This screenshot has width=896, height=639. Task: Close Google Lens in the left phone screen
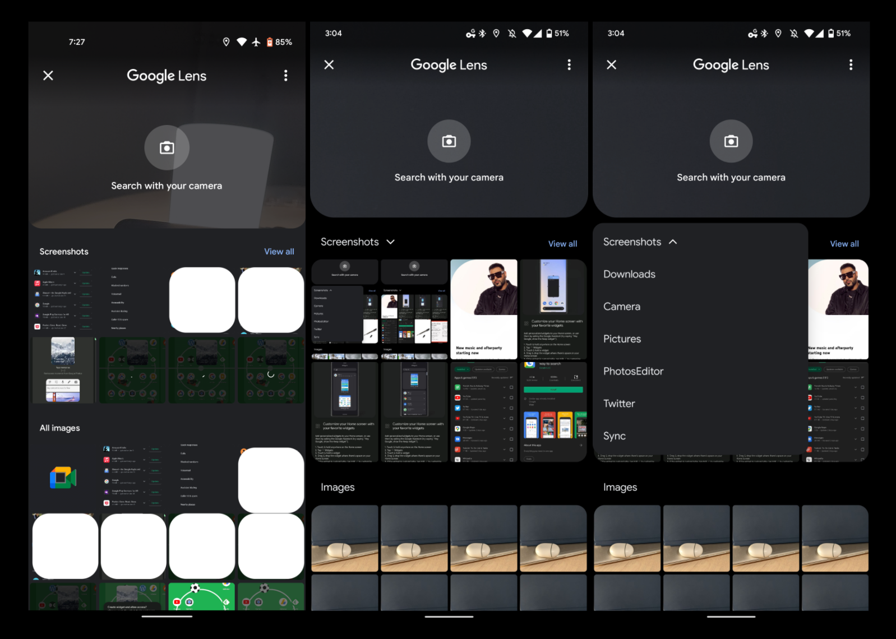48,75
